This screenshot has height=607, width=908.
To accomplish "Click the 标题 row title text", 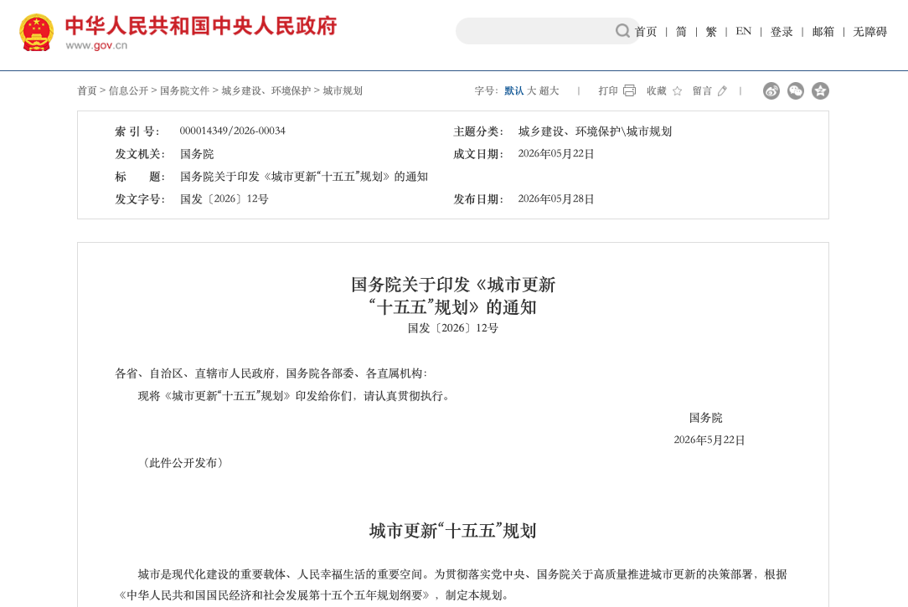I will 304,177.
